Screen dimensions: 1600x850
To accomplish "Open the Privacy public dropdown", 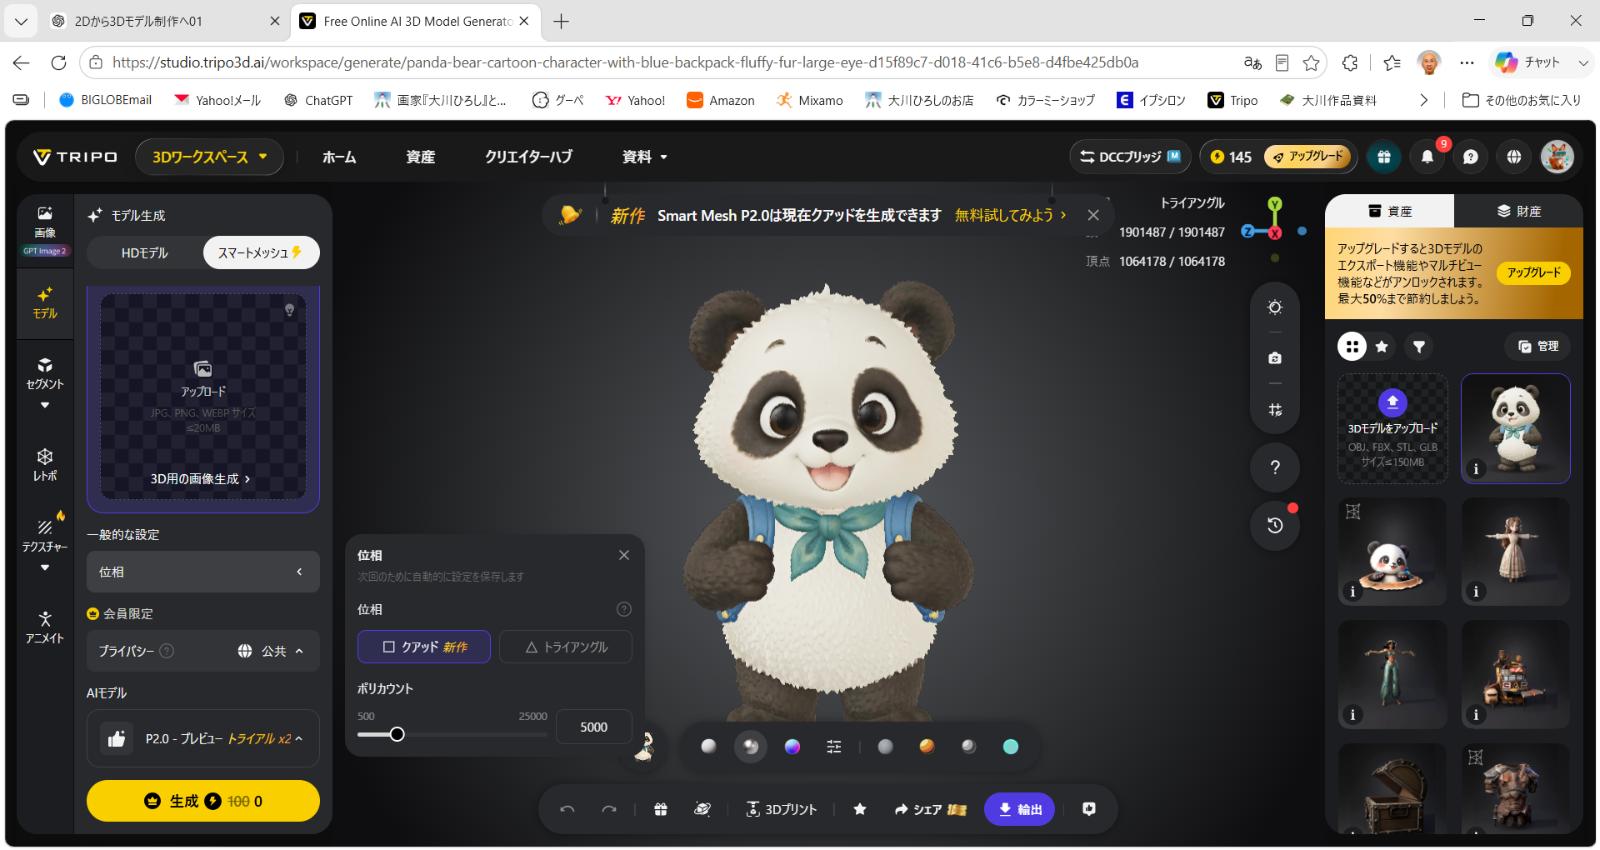I will (x=270, y=651).
